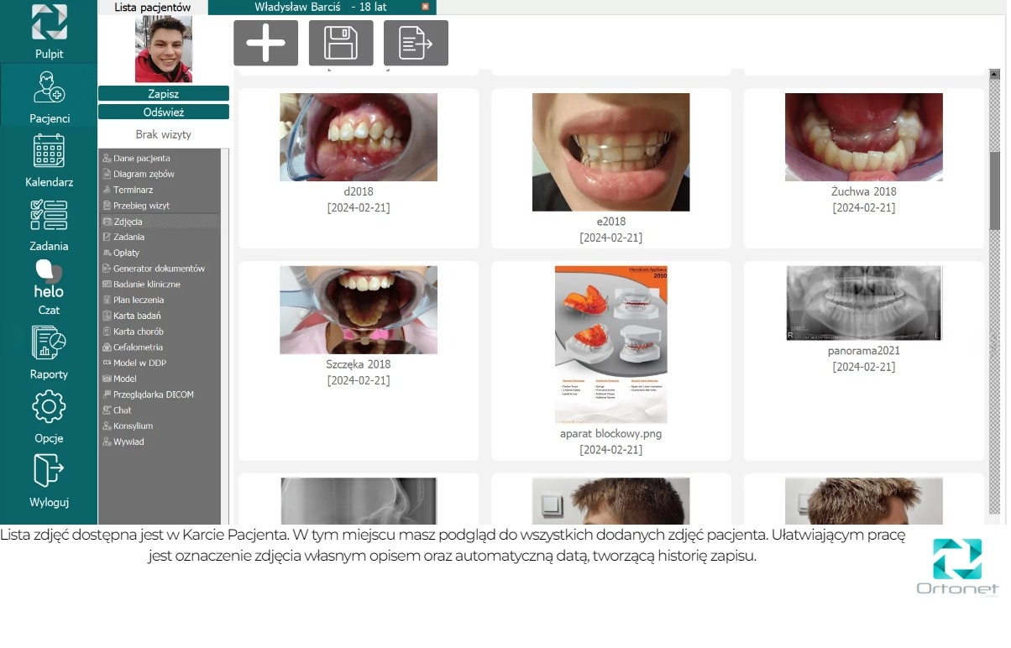Click the Odśwież button
Screen dimensions: 1011x648
164,112
